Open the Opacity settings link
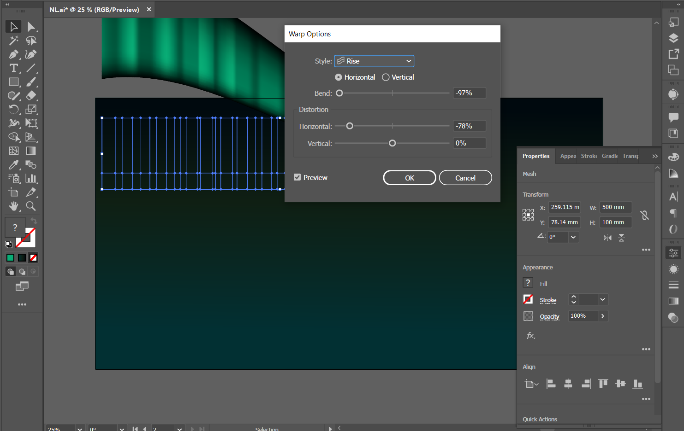The height and width of the screenshot is (431, 684). point(549,317)
